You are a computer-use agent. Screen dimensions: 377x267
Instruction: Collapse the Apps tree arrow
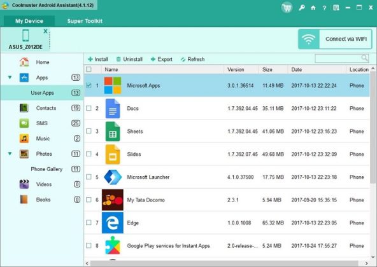10,78
